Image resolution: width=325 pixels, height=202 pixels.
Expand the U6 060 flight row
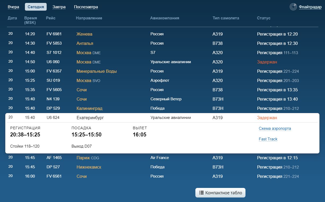(162, 62)
